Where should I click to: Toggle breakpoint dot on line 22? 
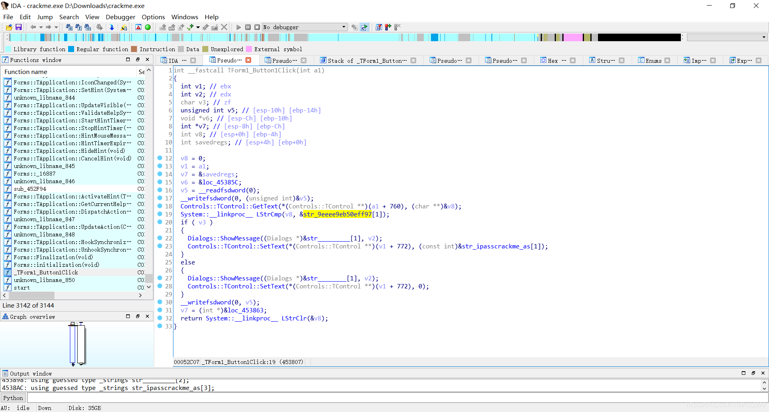tap(160, 238)
